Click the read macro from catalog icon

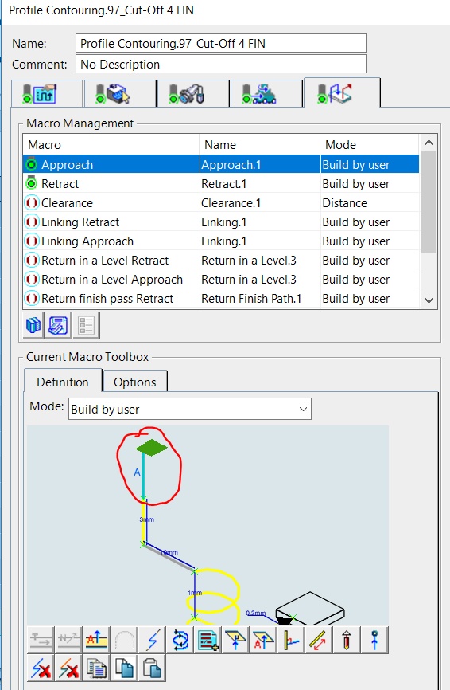(33, 325)
